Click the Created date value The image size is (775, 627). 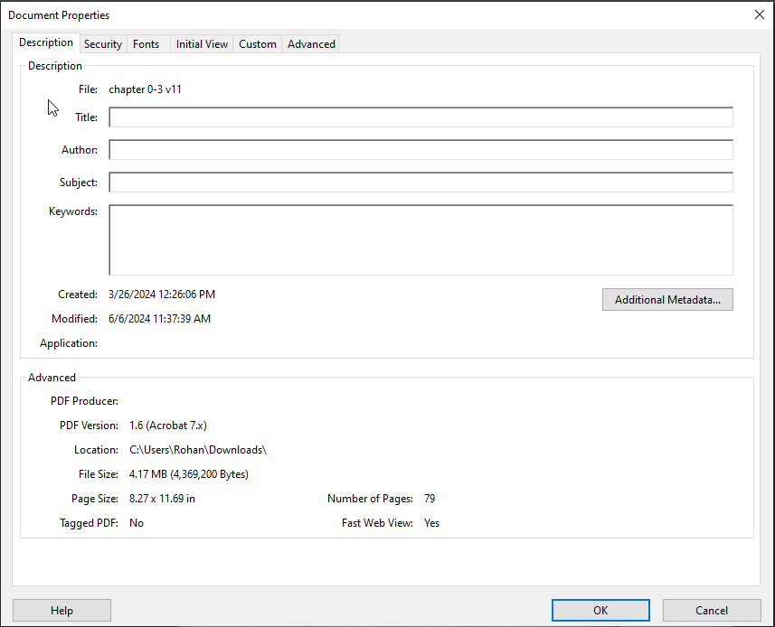click(x=161, y=295)
